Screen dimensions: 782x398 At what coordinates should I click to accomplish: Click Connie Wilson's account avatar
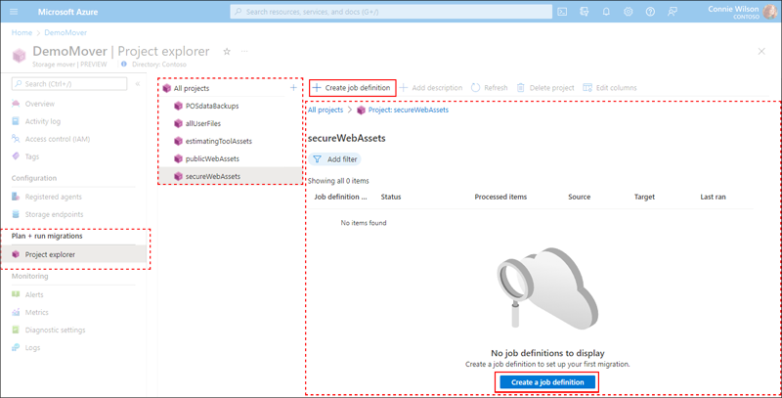pyautogui.click(x=769, y=12)
